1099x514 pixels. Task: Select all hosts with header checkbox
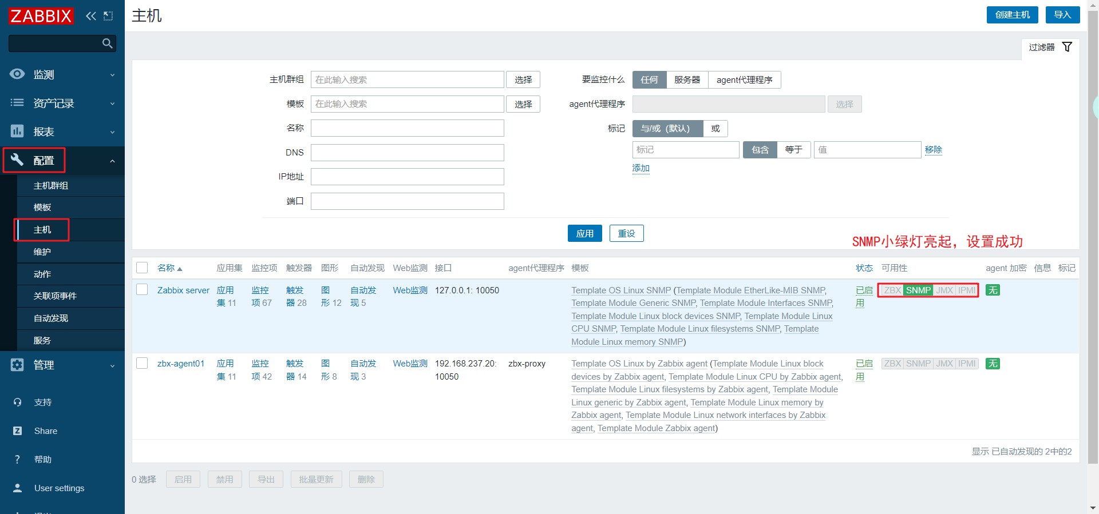click(142, 268)
